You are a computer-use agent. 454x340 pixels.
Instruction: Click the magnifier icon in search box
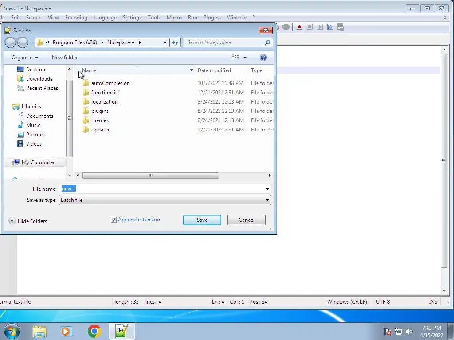(267, 42)
